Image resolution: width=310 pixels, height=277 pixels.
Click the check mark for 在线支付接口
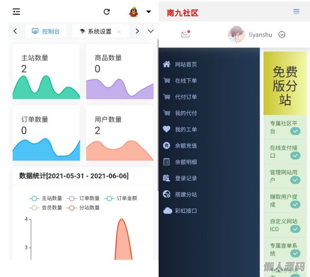(x=296, y=155)
